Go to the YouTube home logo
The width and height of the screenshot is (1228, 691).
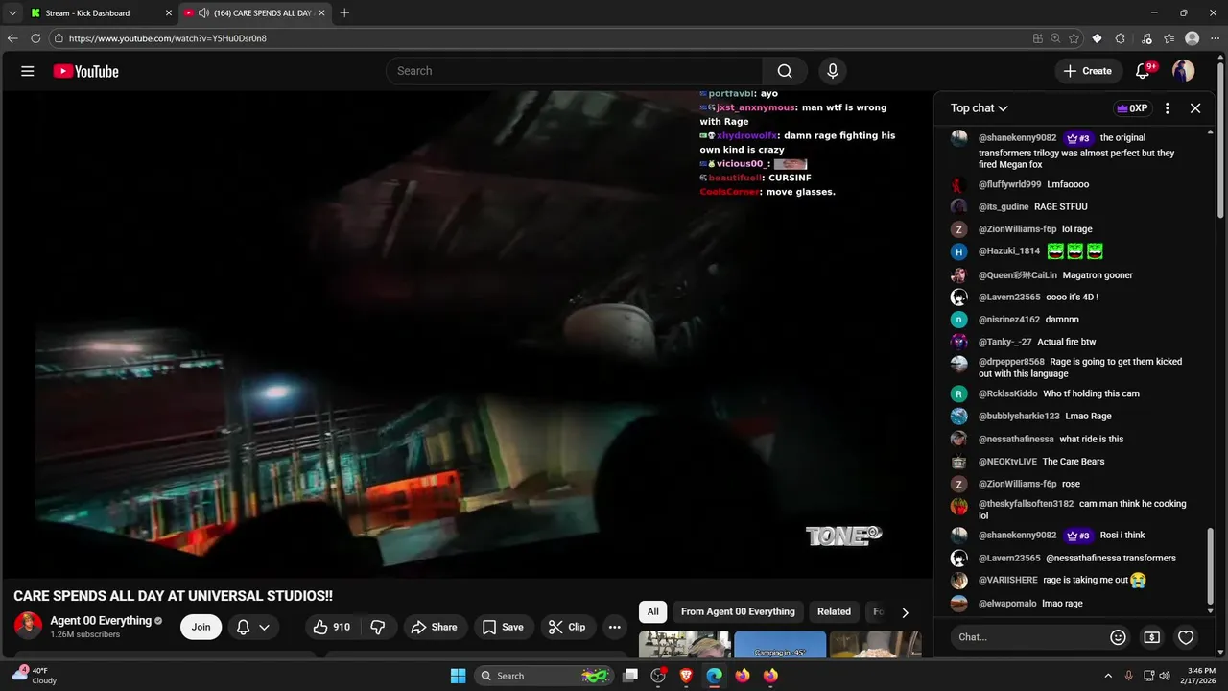point(86,71)
